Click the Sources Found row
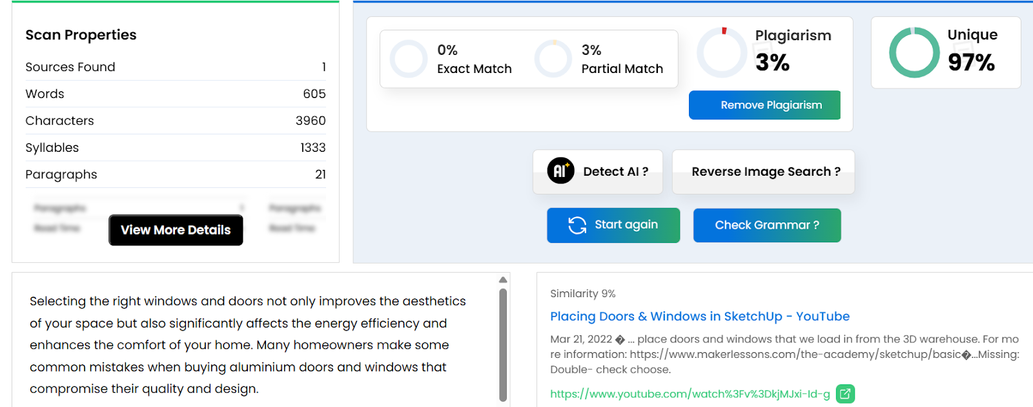The image size is (1033, 407). click(x=176, y=67)
